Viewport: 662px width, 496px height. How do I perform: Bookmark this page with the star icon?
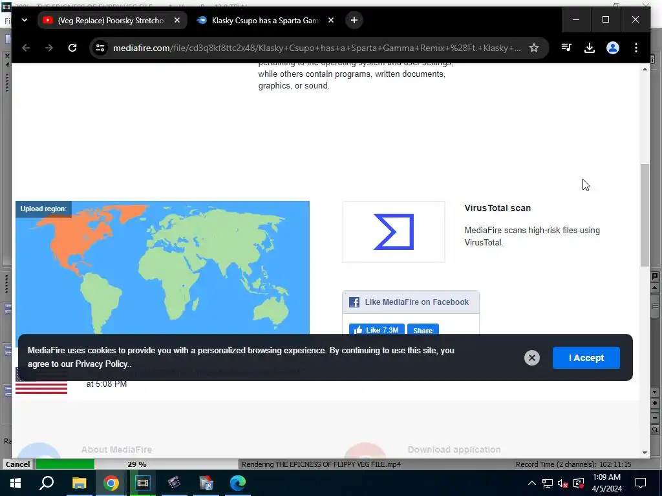(x=534, y=48)
